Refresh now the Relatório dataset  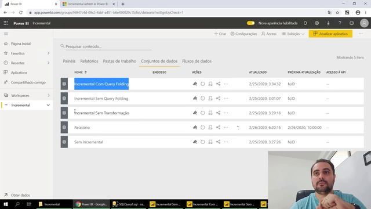pos(203,128)
